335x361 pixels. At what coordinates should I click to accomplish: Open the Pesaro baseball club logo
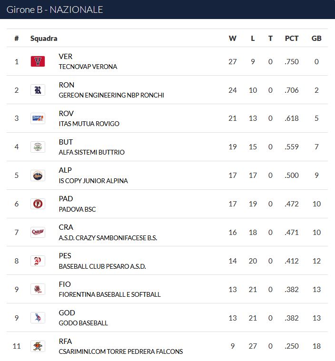pos(38,261)
